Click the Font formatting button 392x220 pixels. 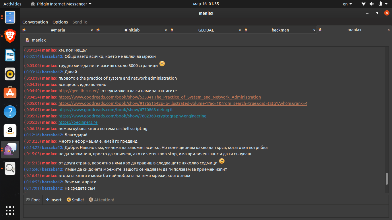point(33,200)
